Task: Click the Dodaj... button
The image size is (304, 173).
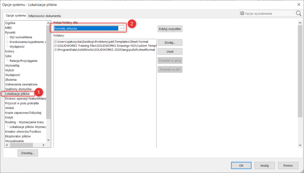Action: (x=170, y=43)
